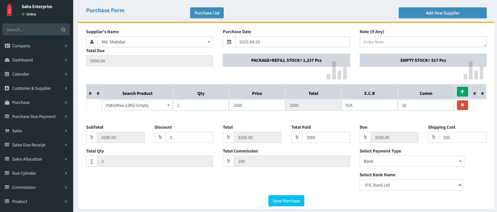This screenshot has height=212, width=497.
Task: Click the Qty input showing 2
Action: [201, 105]
